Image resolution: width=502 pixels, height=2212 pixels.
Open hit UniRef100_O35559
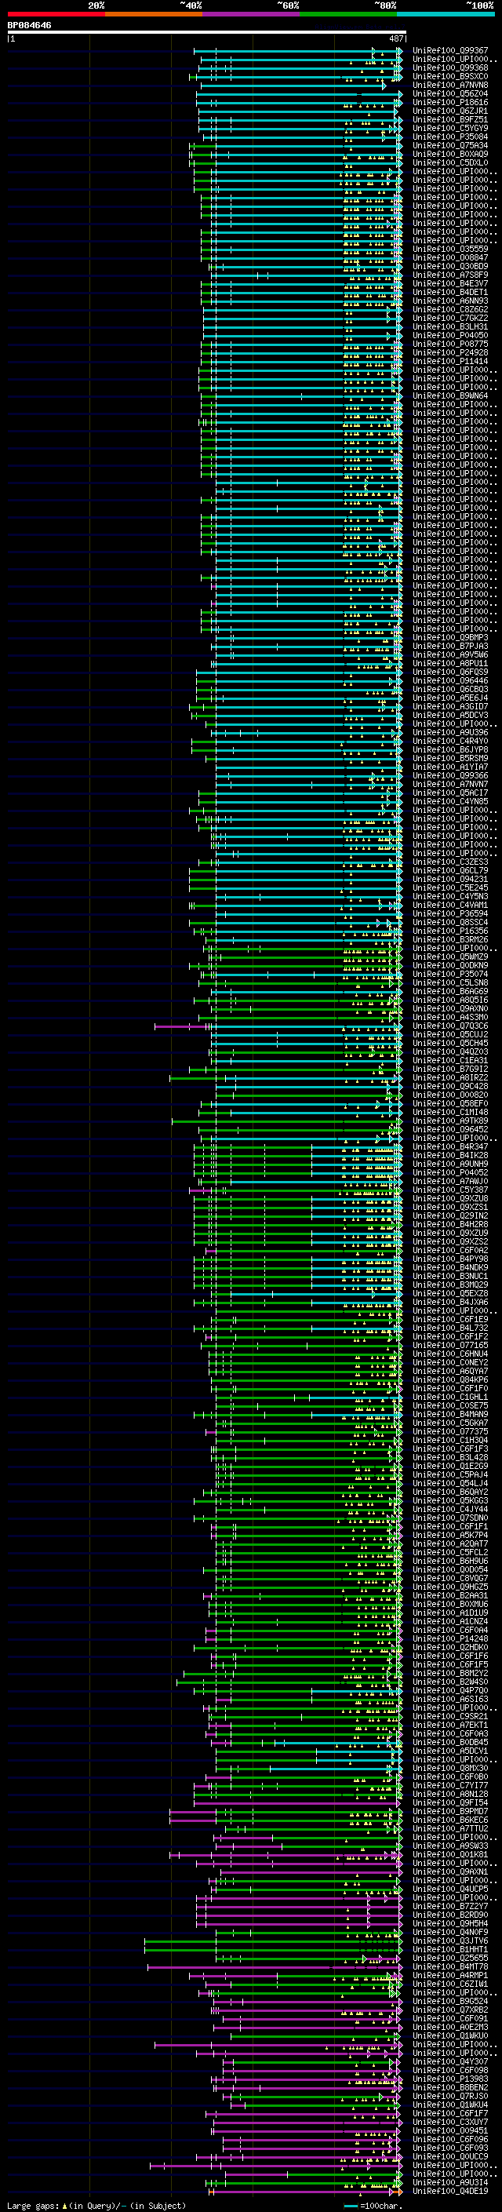pyautogui.click(x=450, y=249)
